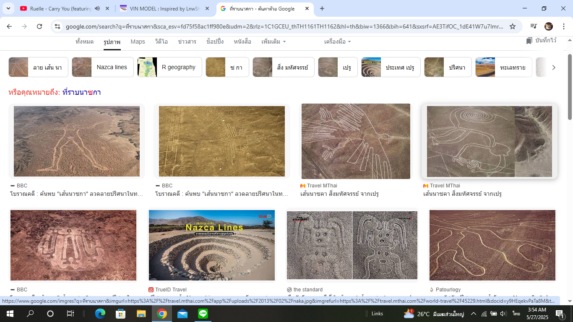Screen dimensions: 573x322
Task: Click the view site information icon
Action: click(57, 26)
